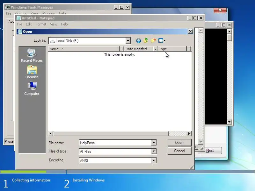Click the Notepad vertical scroll-down arrow
Screen dimensions: 255x191
point(201,142)
